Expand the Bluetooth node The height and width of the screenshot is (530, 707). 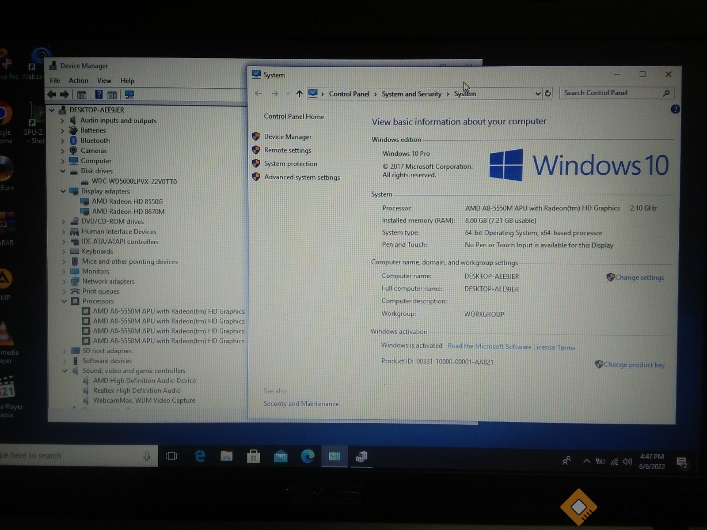point(62,141)
